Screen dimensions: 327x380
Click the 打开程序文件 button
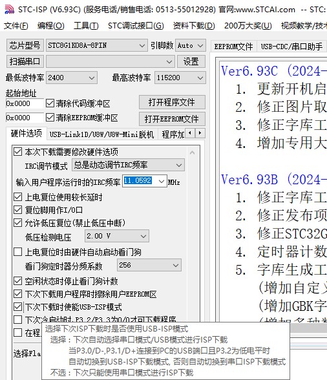[172, 102]
